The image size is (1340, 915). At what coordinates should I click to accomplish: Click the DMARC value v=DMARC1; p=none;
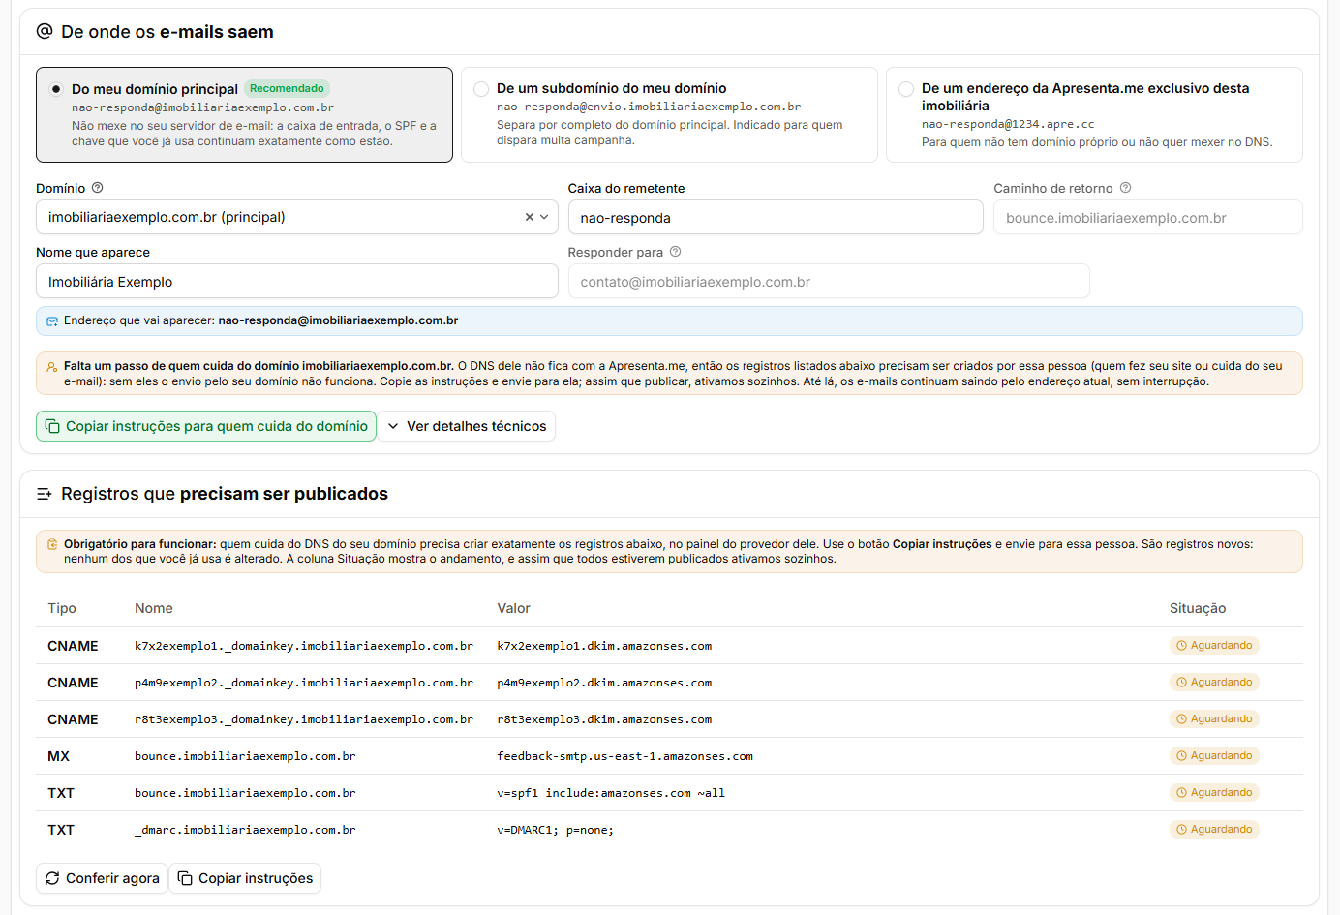[555, 830]
